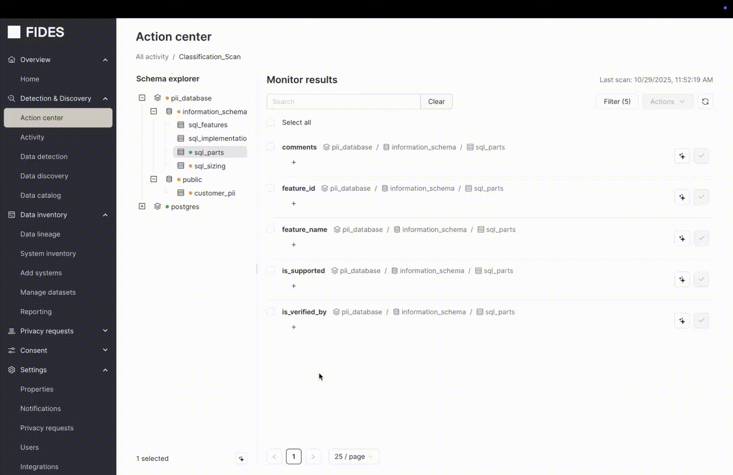Screen dimensions: 733x475
Task: Click the approve checkmark icon for is_verified_by row
Action: [701, 321]
